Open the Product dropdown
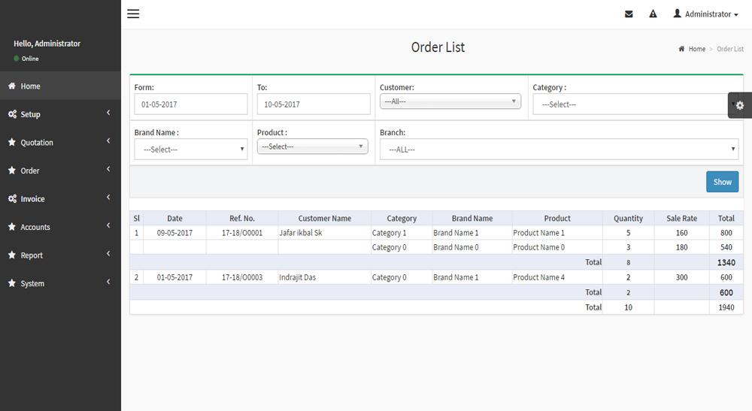752x411 pixels. click(313, 147)
